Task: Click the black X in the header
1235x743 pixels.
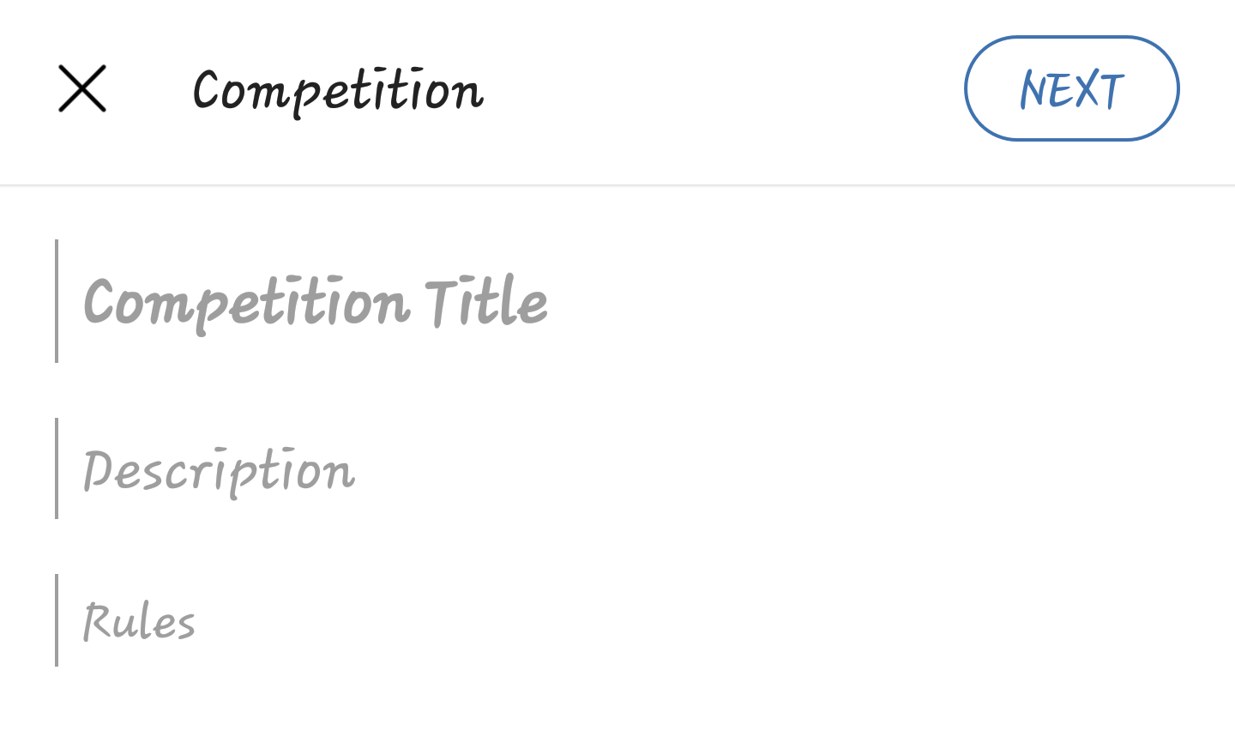Action: [x=82, y=88]
